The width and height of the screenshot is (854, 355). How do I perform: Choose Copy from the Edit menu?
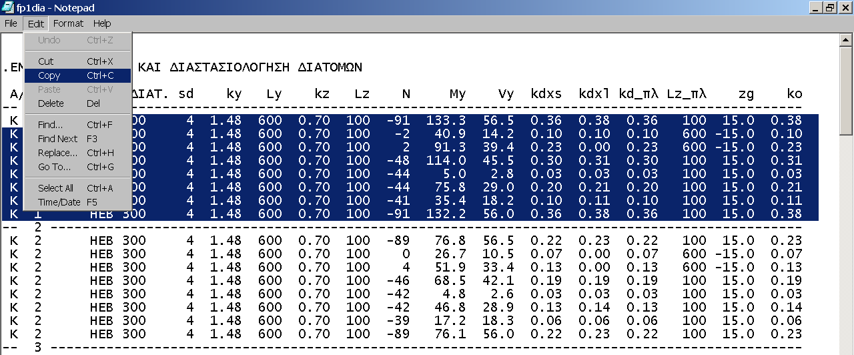click(77, 75)
